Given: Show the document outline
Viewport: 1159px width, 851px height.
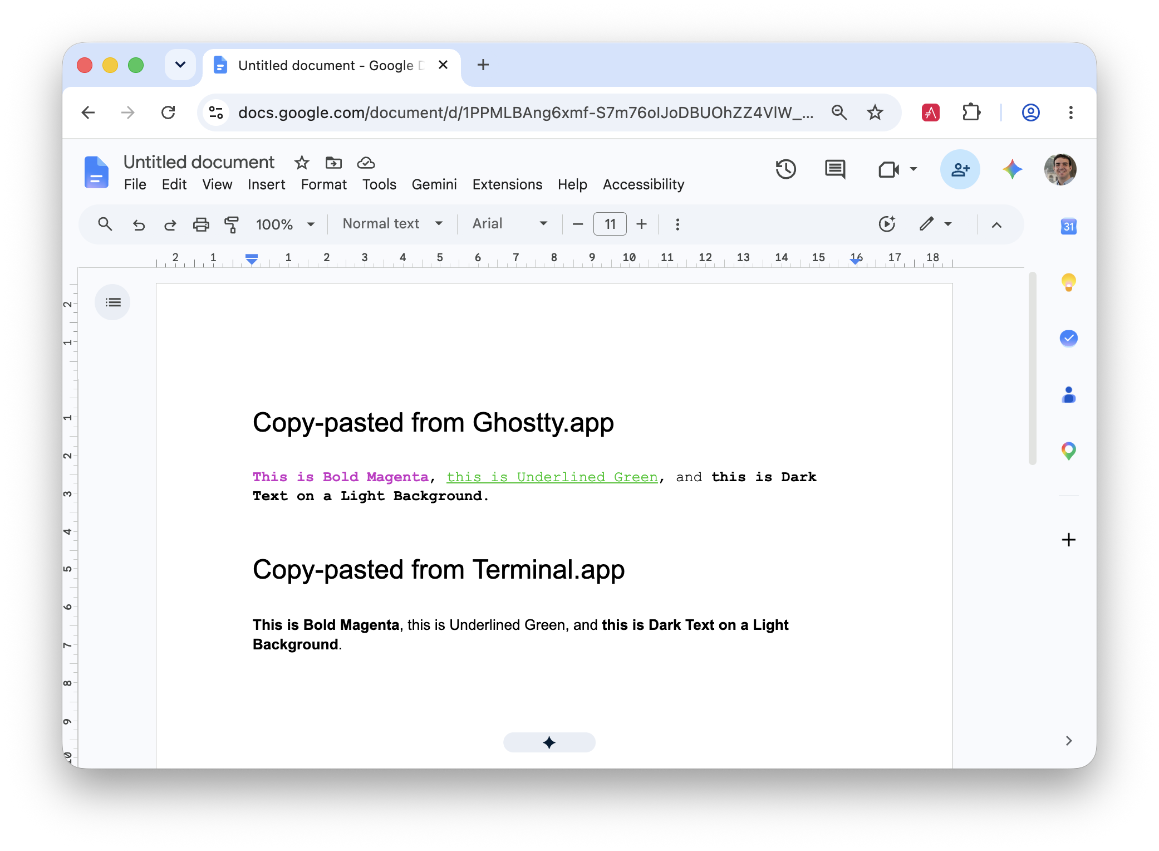Looking at the screenshot, I should pyautogui.click(x=113, y=302).
